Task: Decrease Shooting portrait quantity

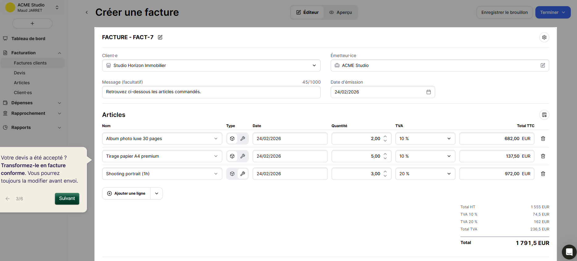Action: pyautogui.click(x=385, y=176)
